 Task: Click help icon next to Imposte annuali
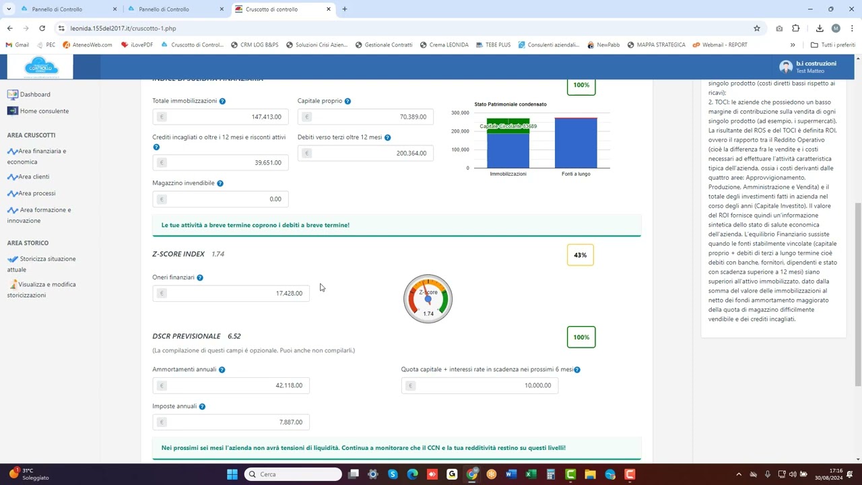[202, 407]
